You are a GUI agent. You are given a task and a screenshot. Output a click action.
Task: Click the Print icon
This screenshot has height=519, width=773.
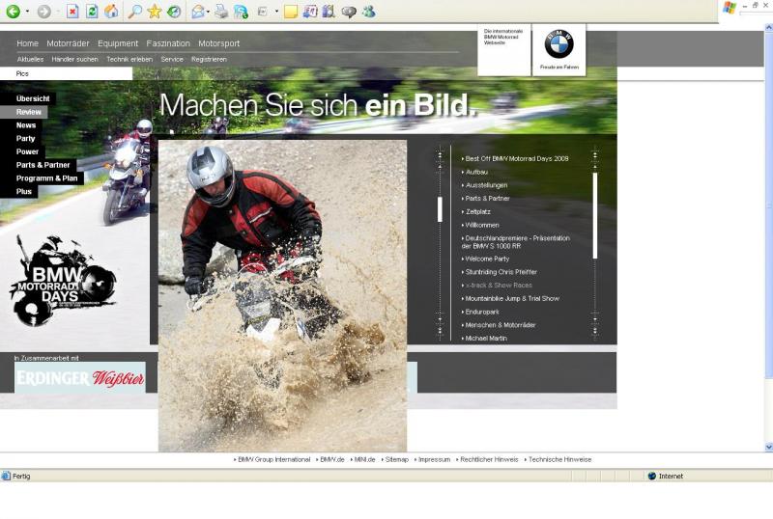pos(221,12)
